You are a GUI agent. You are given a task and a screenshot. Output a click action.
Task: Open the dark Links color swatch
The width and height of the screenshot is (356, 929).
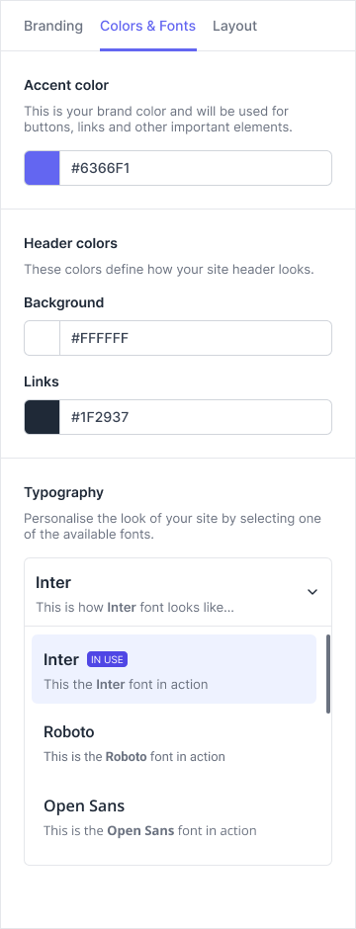coord(43,417)
